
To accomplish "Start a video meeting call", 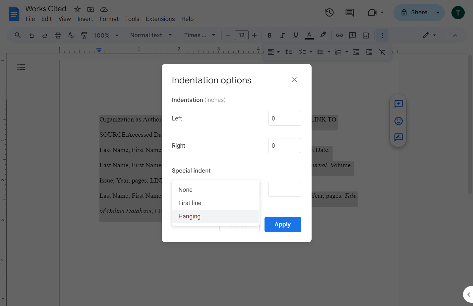I will (372, 13).
